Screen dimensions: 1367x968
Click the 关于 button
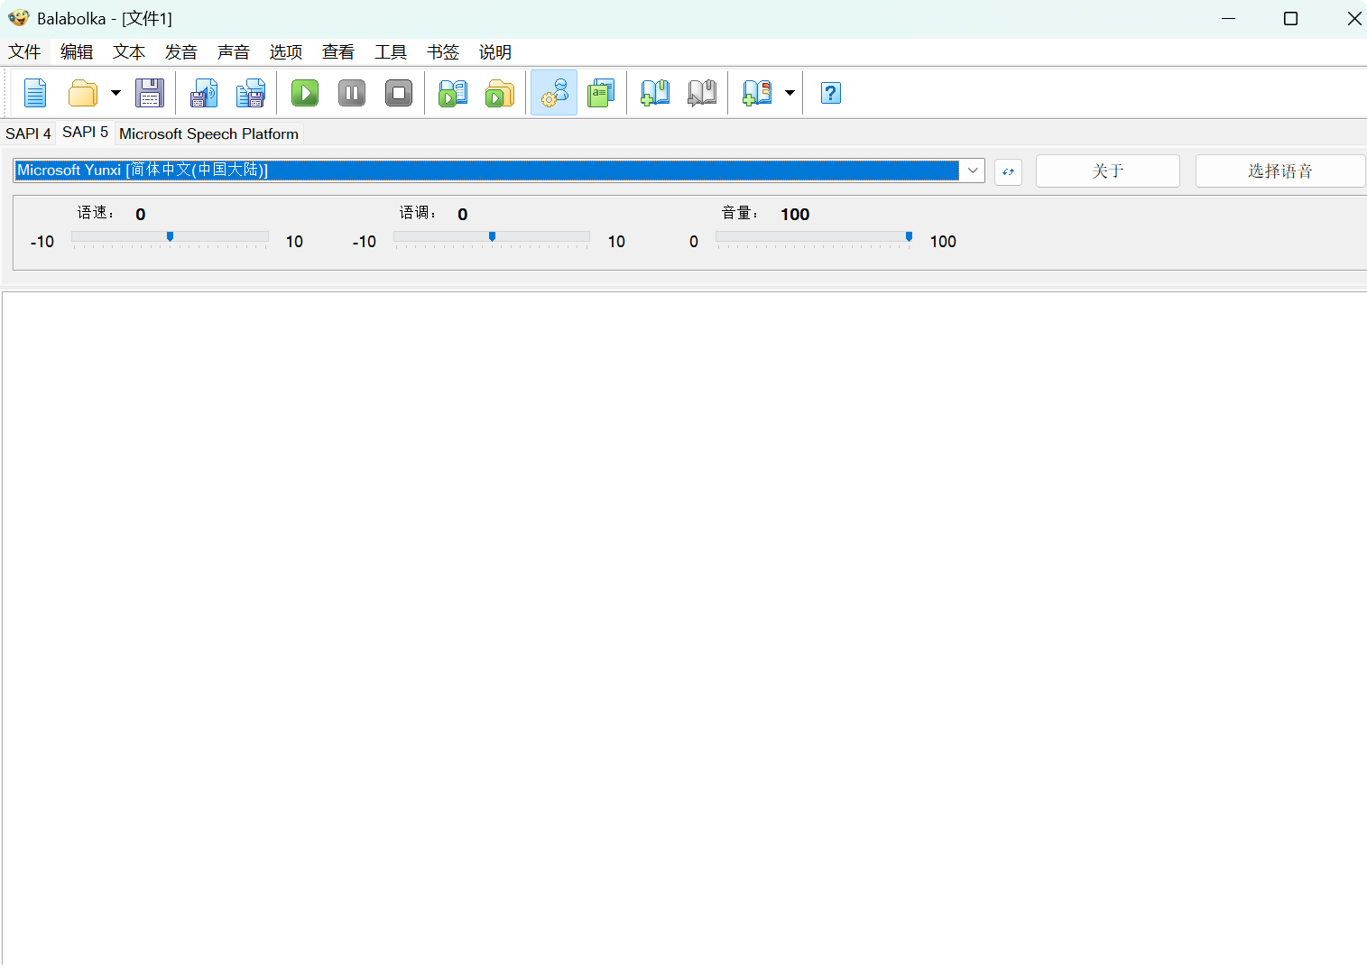point(1108,171)
